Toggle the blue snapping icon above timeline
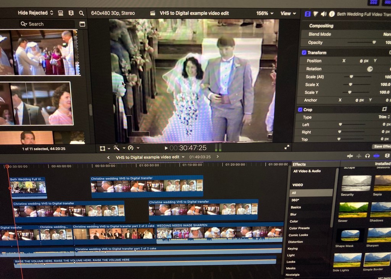 tap(376, 156)
